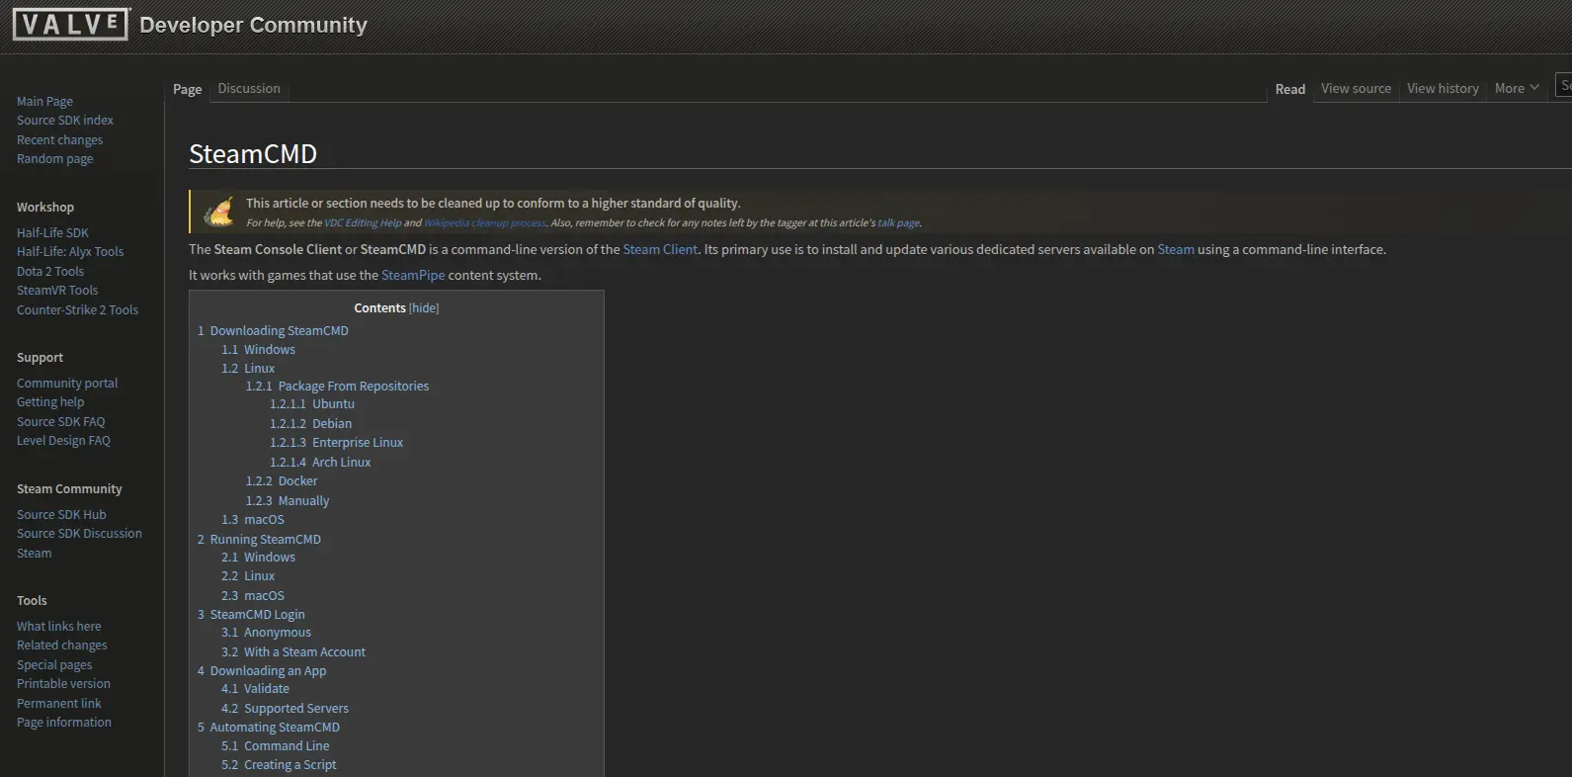
Task: Select the Read tab
Action: pyautogui.click(x=1290, y=89)
